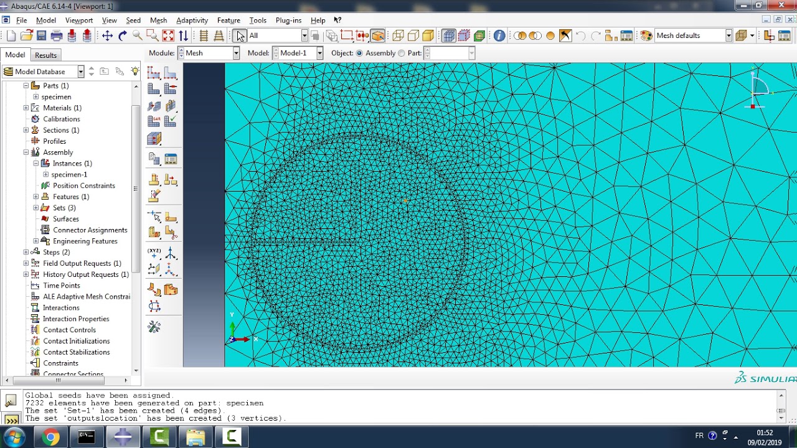
Task: Print the current viewport
Action: point(57,35)
